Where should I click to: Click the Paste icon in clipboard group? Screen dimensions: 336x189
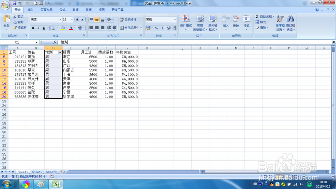click(7, 19)
